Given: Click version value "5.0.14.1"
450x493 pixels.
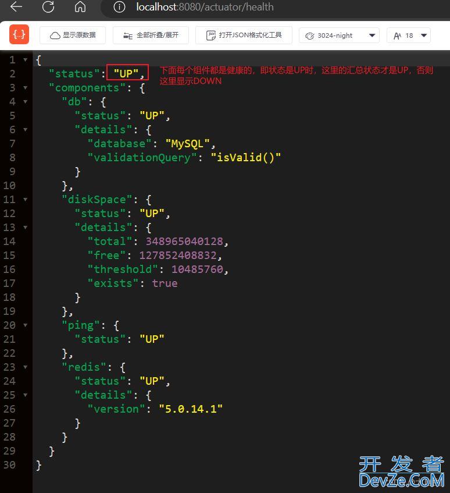Looking at the screenshot, I should 191,409.
